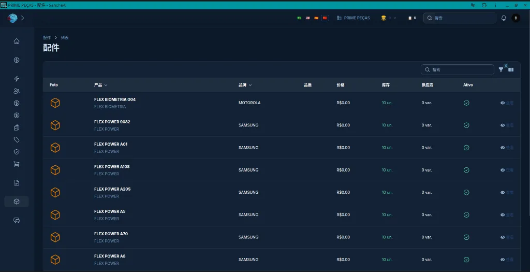Open the price tag sidebar icon
Image resolution: width=530 pixels, height=272 pixels.
(17, 140)
